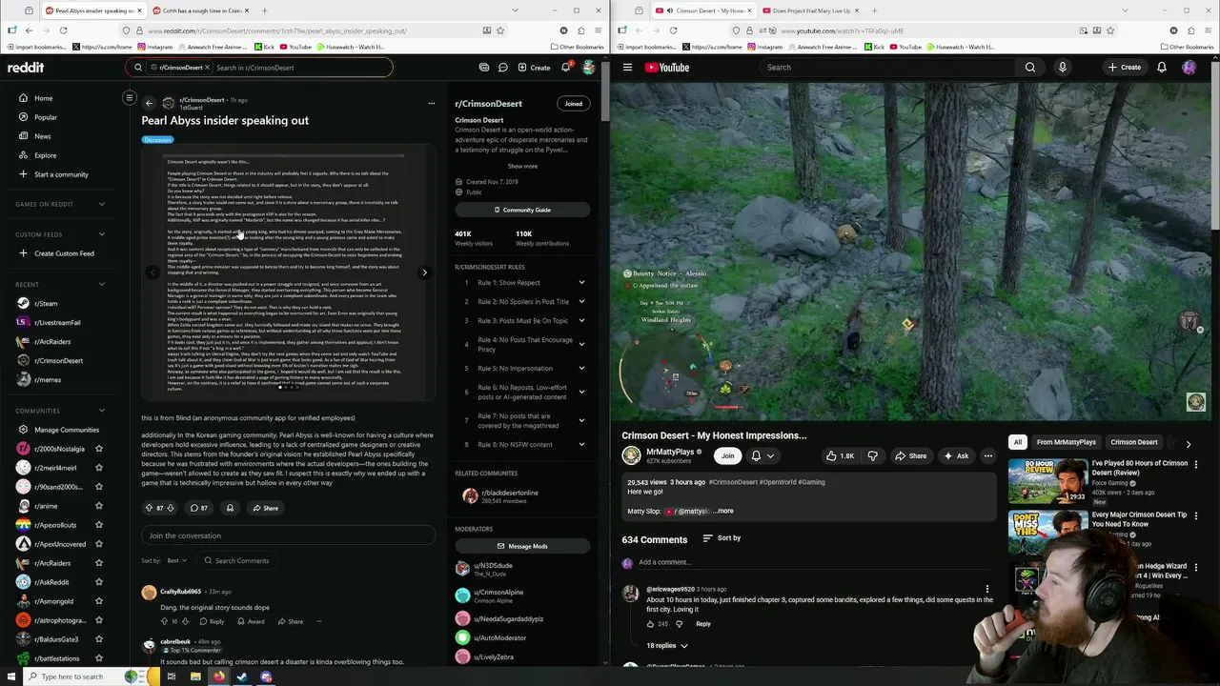Image resolution: width=1220 pixels, height=686 pixels.
Task: Collapse Recent section in Reddit sidebar
Action: (x=102, y=284)
